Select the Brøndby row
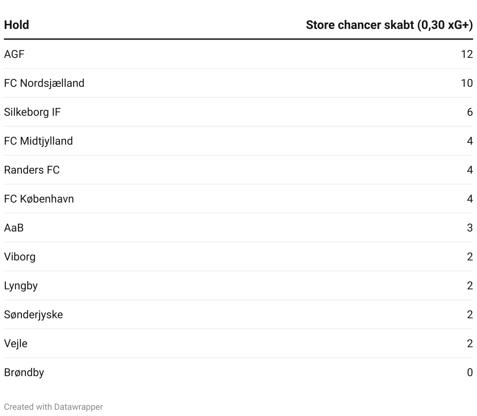This screenshot has width=477, height=416. click(238, 373)
